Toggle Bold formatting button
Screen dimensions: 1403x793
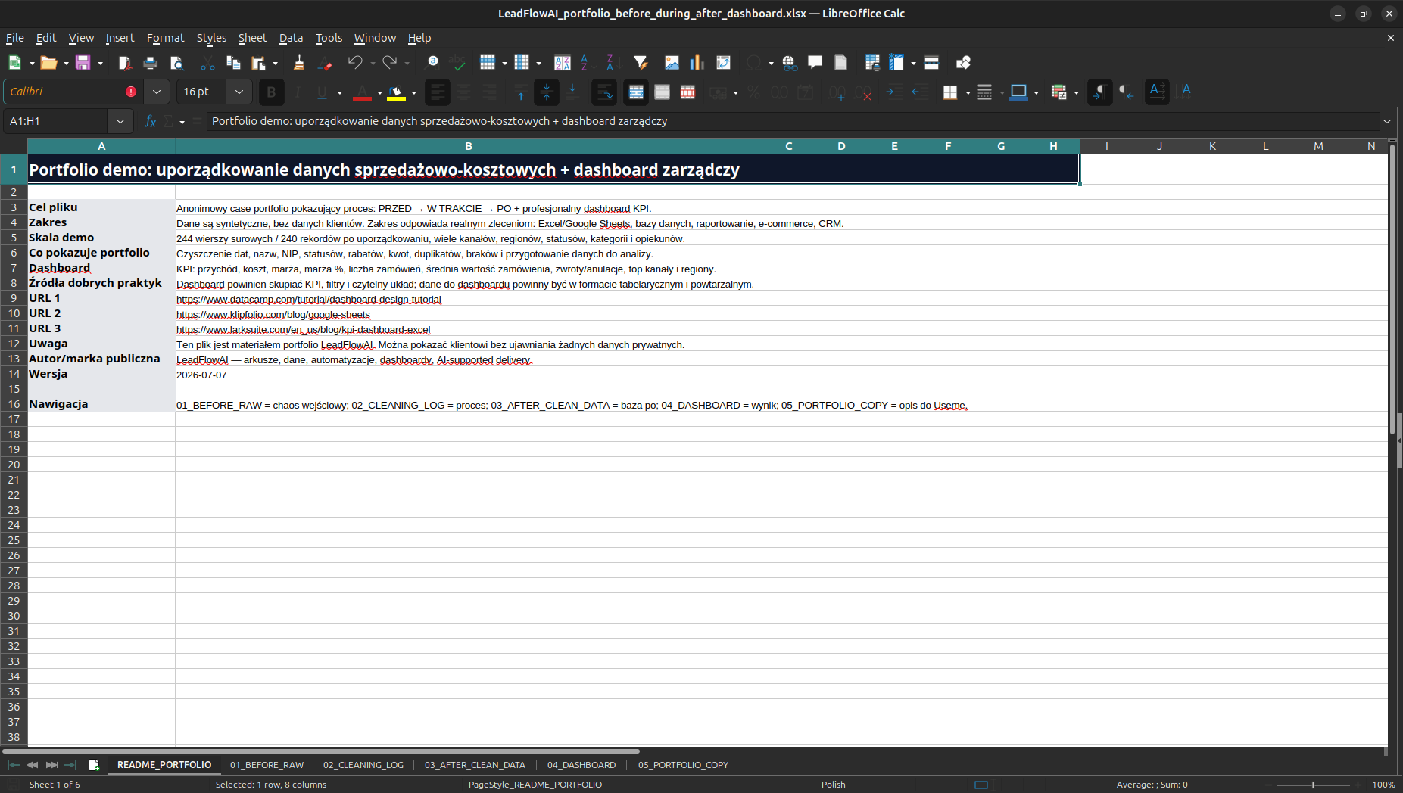(271, 92)
